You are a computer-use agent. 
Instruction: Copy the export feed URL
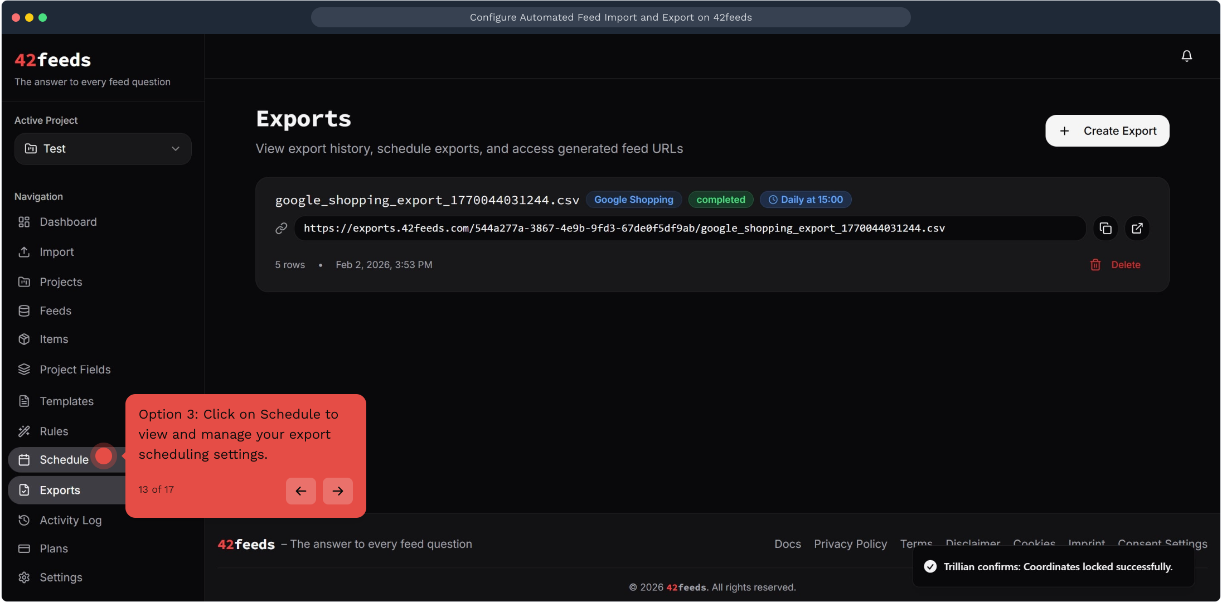[x=1105, y=229]
